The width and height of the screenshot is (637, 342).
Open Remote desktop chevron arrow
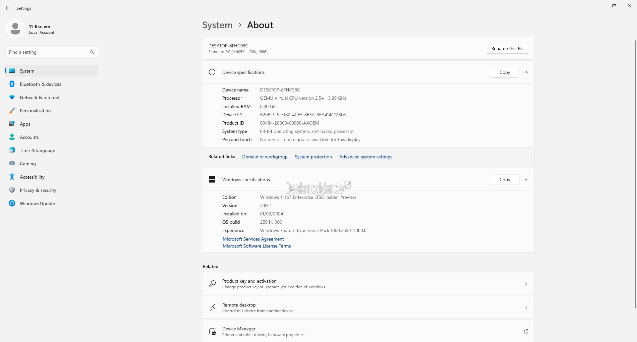tap(526, 308)
